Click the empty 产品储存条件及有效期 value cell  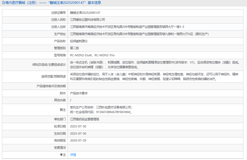point(155,86)
